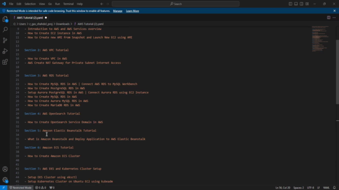The image size is (339, 190).
Task: Open the View menu
Action: tap(42, 4)
